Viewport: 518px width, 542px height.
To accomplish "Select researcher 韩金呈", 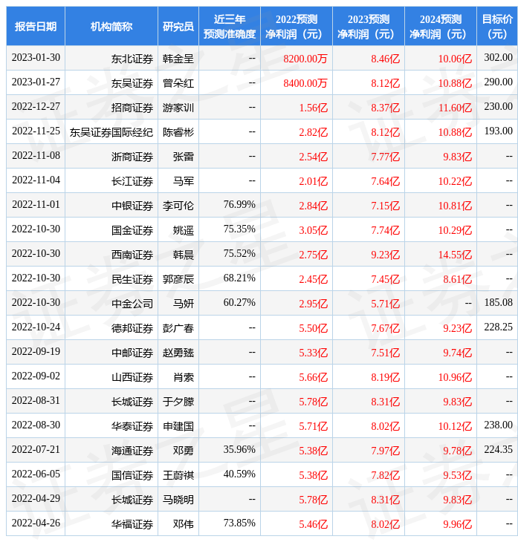I will pyautogui.click(x=178, y=59).
